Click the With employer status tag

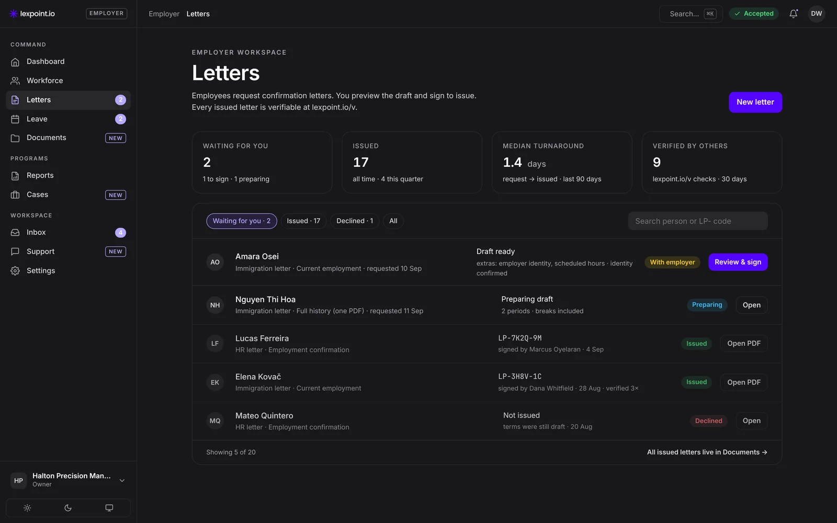tap(672, 262)
